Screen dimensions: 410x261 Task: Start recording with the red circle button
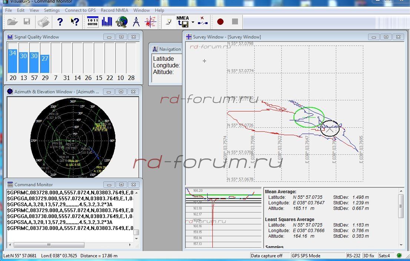[x=221, y=22]
